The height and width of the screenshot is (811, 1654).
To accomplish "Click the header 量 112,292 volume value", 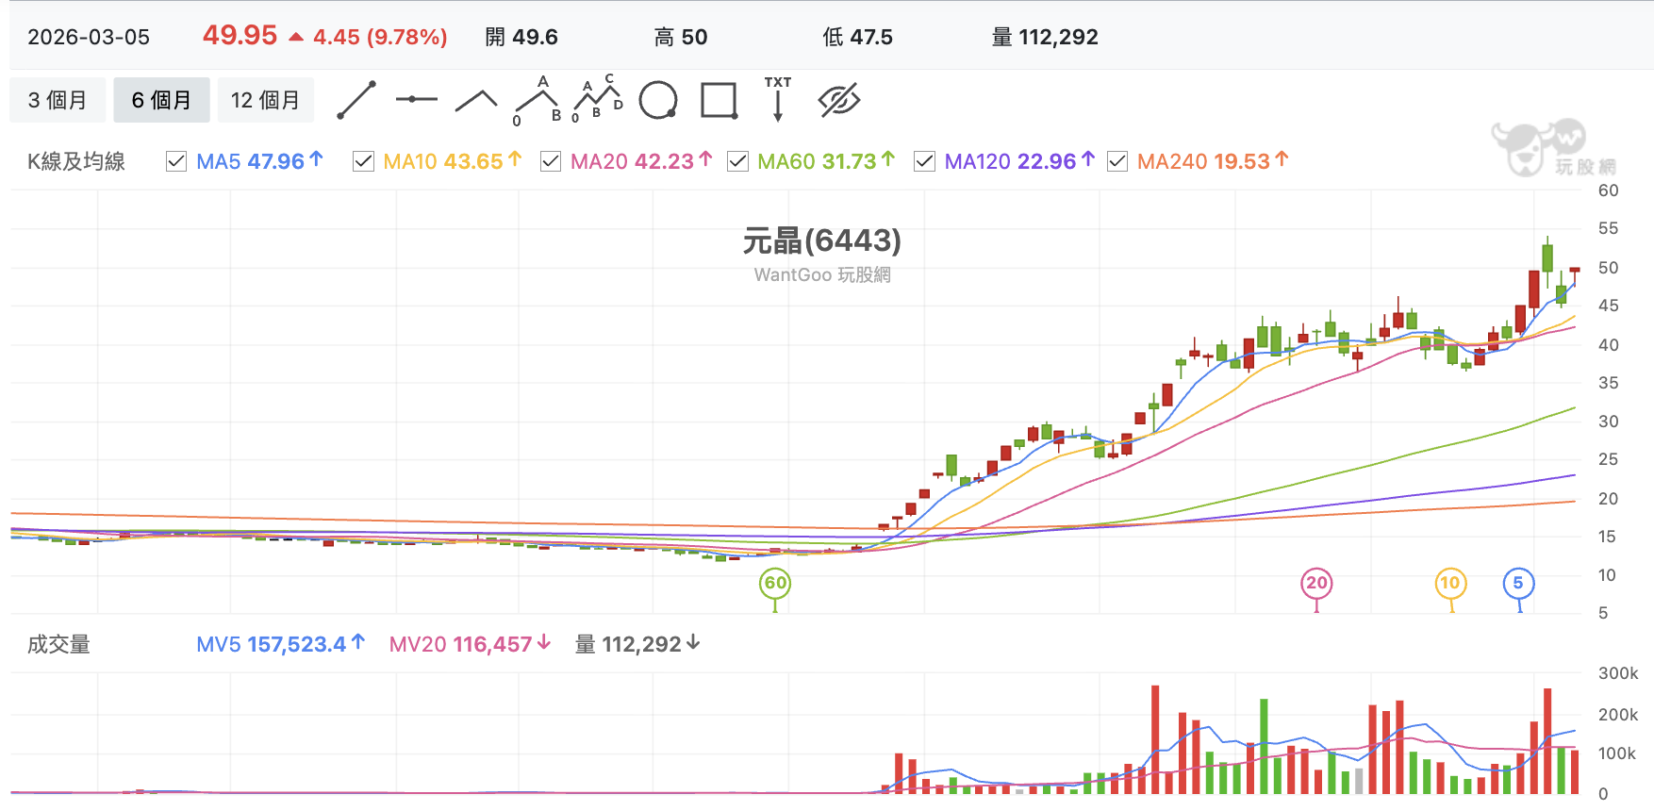I will [1045, 37].
